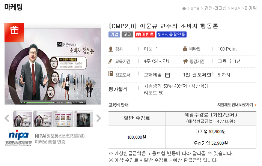Image resolution: width=262 pixels, height=166 pixels.
Task: Click the megaphone icon beside 청강기간
Action: [185, 61]
